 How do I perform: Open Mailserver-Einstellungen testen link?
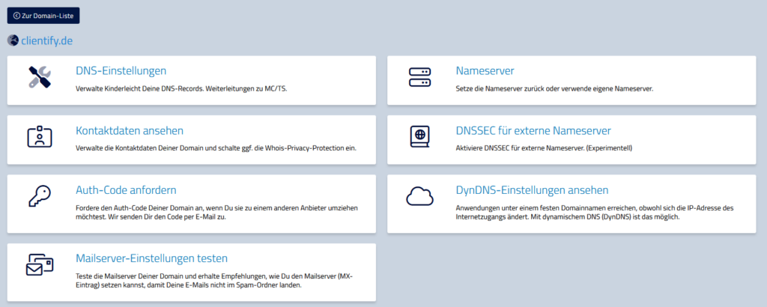click(x=151, y=258)
